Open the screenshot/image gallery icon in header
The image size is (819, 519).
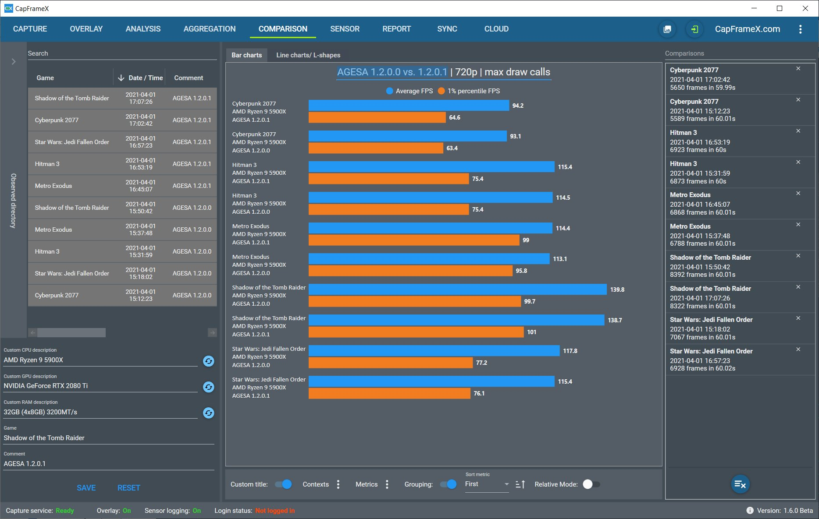coord(667,29)
